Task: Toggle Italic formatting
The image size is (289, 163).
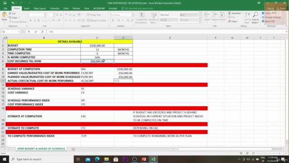Action: pos(34,20)
